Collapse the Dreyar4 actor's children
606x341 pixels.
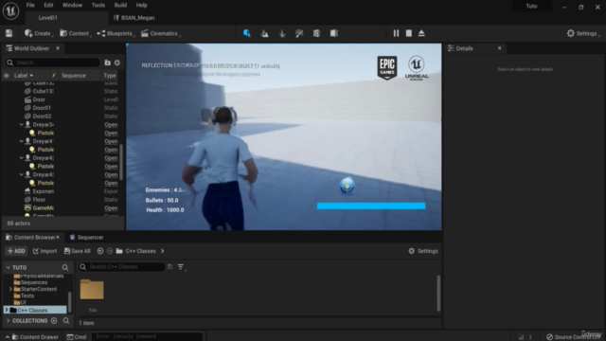point(22,141)
